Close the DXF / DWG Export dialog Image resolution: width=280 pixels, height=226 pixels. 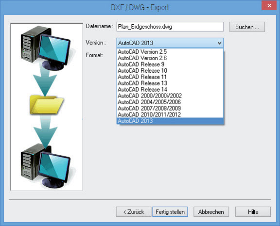[x=269, y=5]
